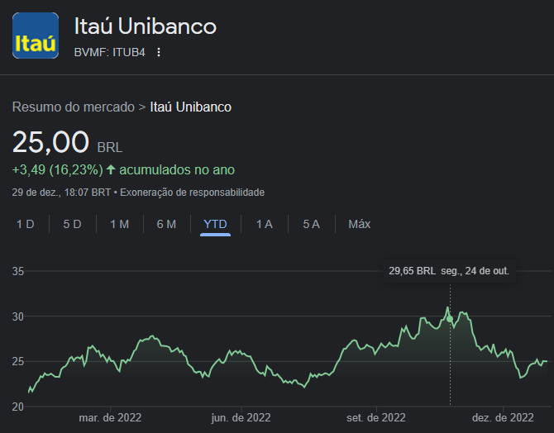Click the Itaú Unibanco title heading
Viewport: 554px width, 433px height.
click(146, 26)
